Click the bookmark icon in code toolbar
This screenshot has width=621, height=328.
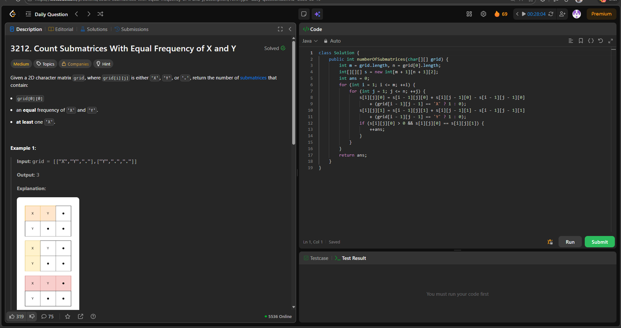(581, 41)
